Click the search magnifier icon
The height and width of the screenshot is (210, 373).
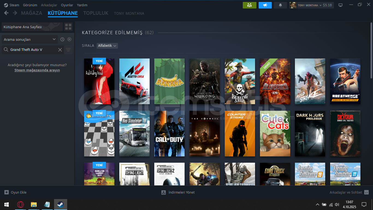point(6,50)
